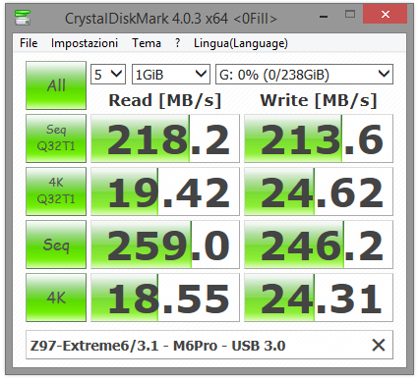Run all benchmarks with the All button
Image resolution: width=418 pixels, height=381 pixels.
(56, 85)
